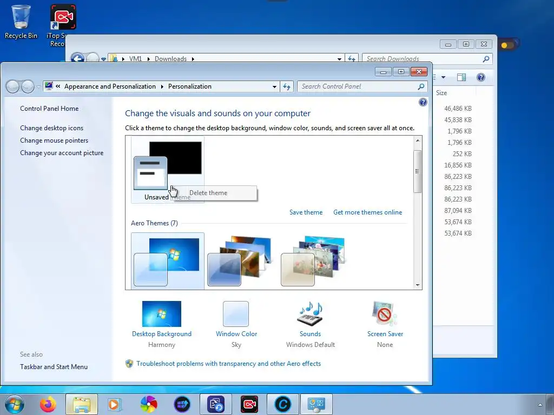
Task: Refresh the Downloads window address bar
Action: 352,58
